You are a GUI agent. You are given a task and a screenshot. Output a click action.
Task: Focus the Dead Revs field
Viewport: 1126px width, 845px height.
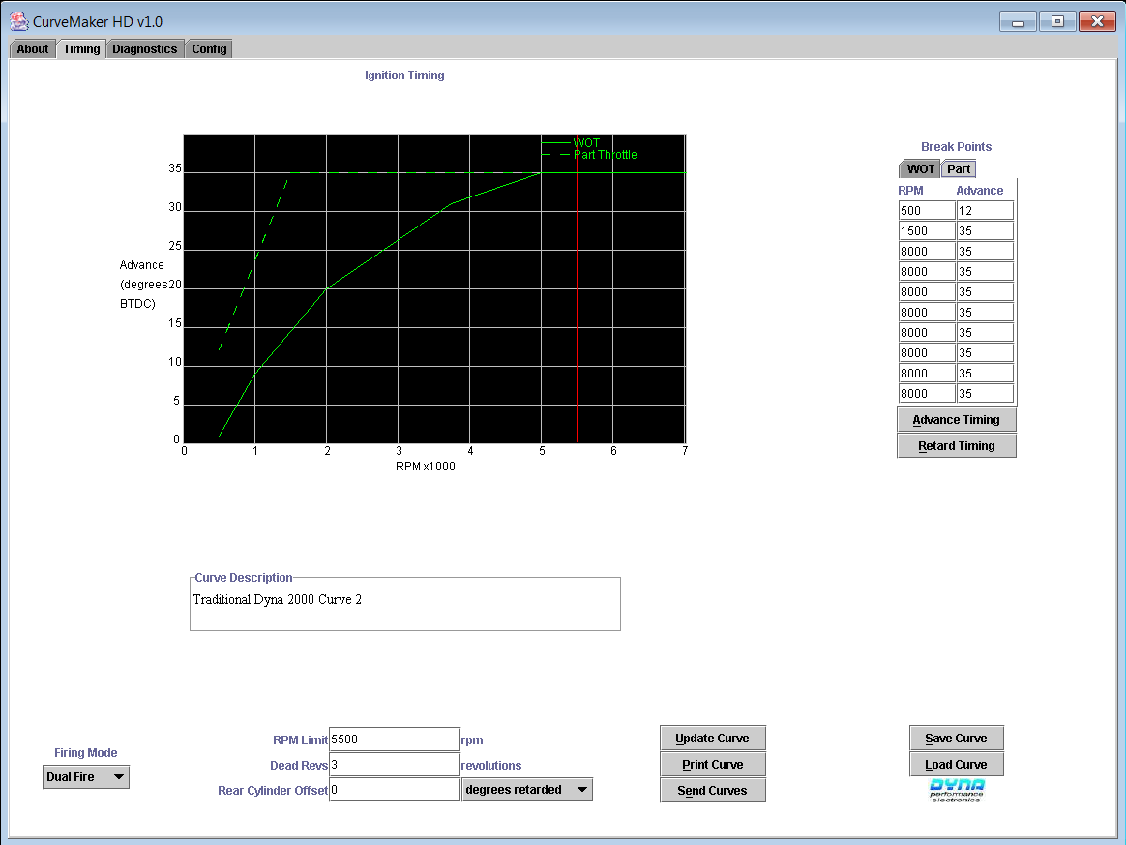point(394,765)
